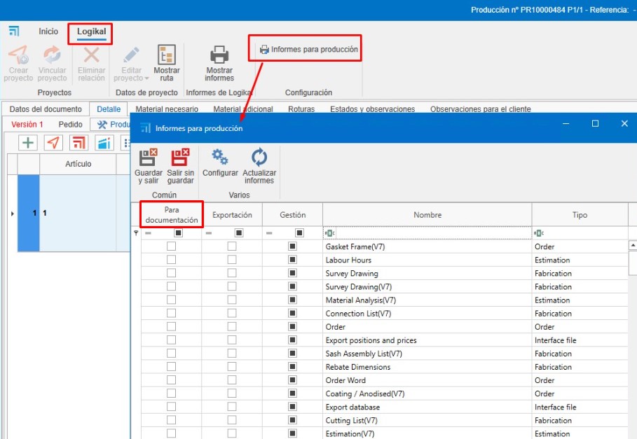The image size is (637, 439).
Task: Maximize the Informes para producción window
Action: 595,123
